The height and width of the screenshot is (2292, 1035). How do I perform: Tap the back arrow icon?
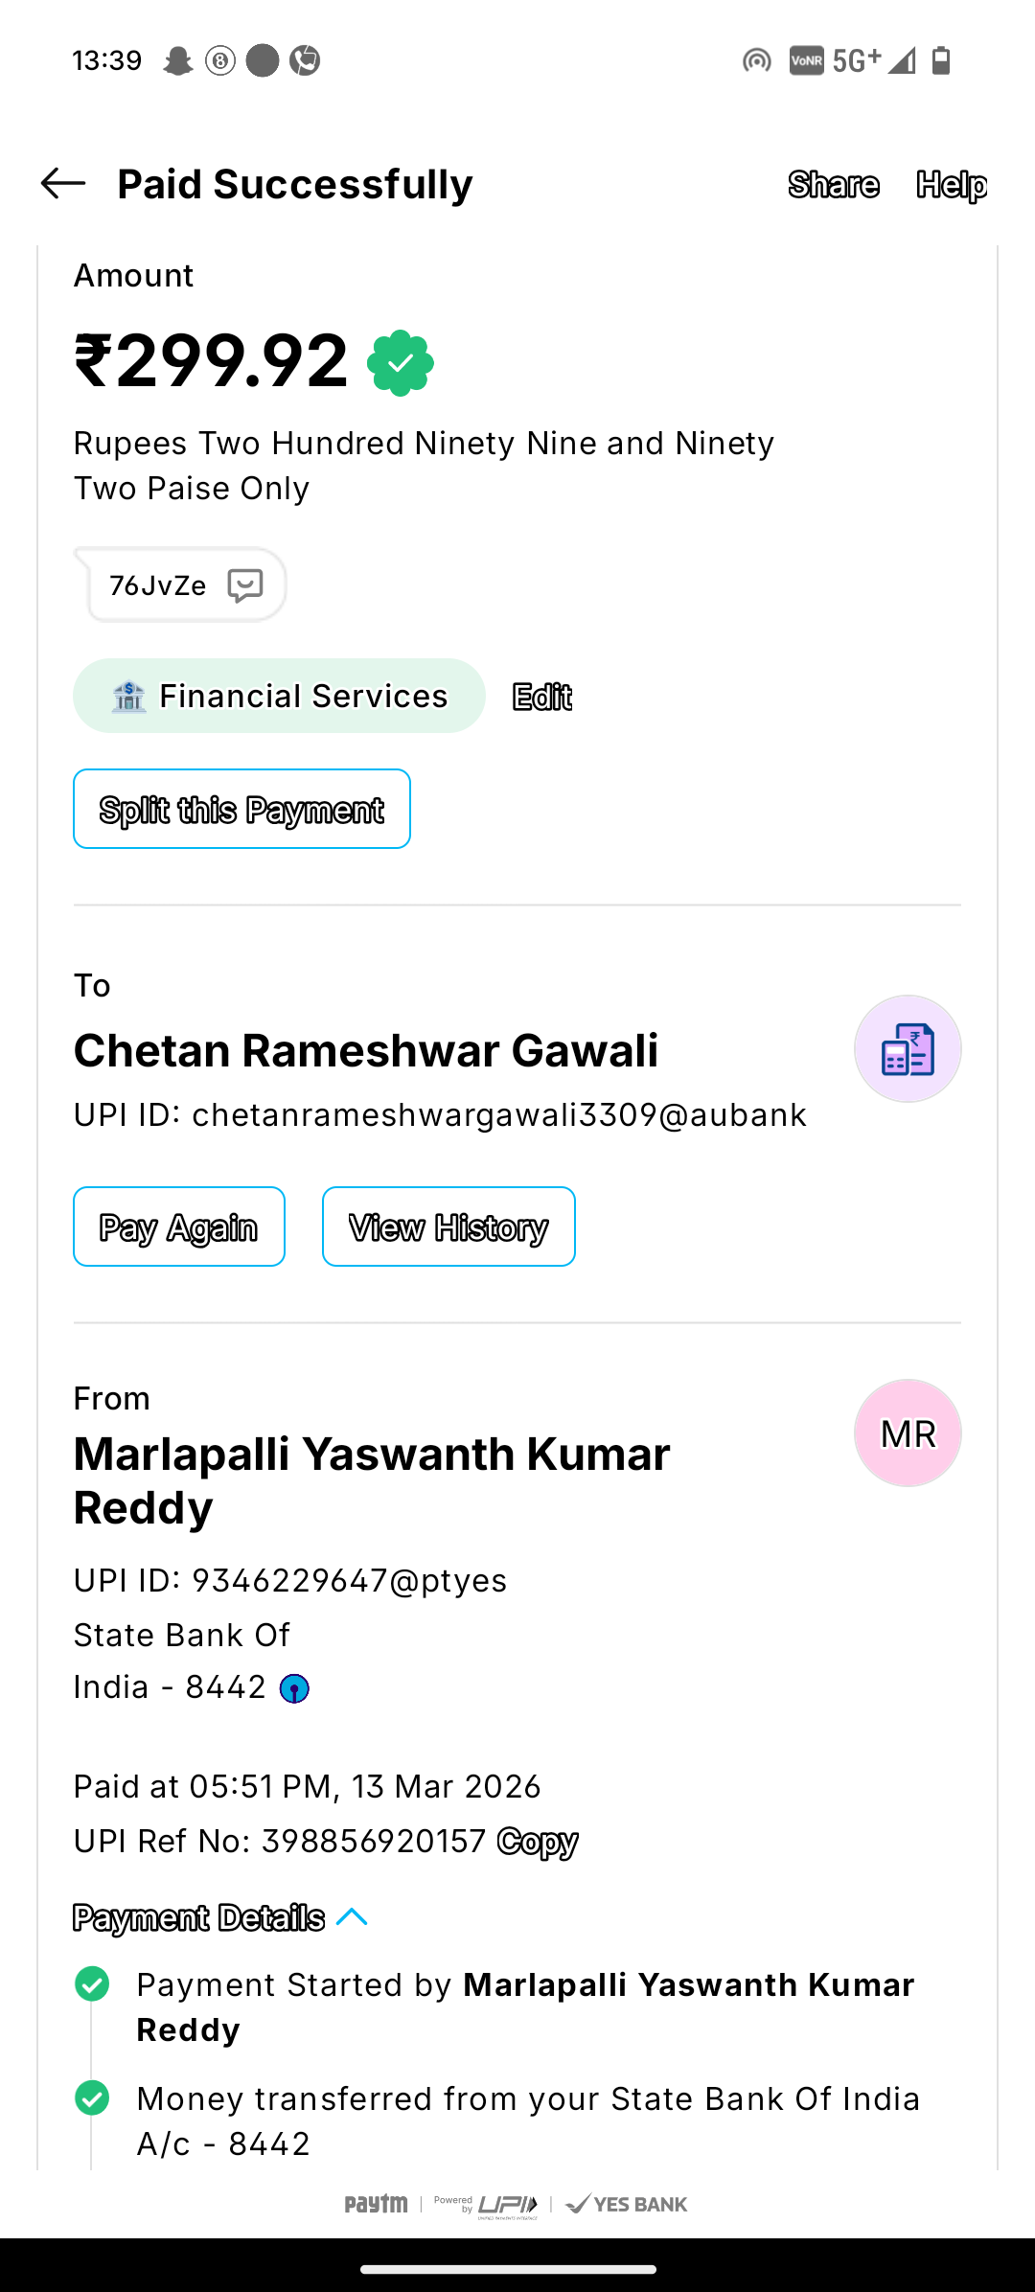tap(63, 183)
